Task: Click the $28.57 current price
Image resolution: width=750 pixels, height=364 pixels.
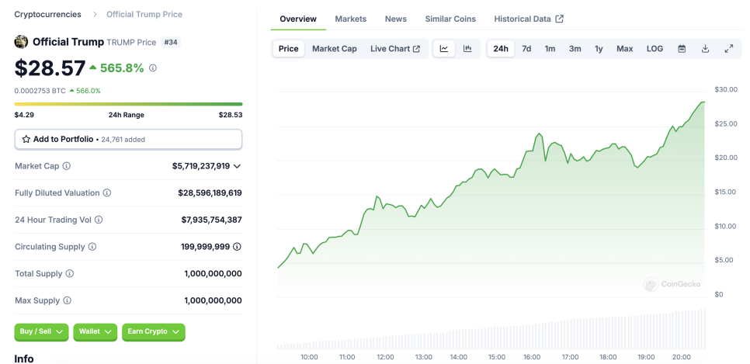Action: pyautogui.click(x=50, y=68)
